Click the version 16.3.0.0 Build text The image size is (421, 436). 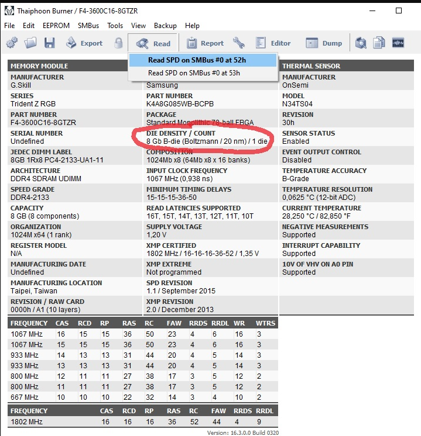pyautogui.click(x=242, y=432)
